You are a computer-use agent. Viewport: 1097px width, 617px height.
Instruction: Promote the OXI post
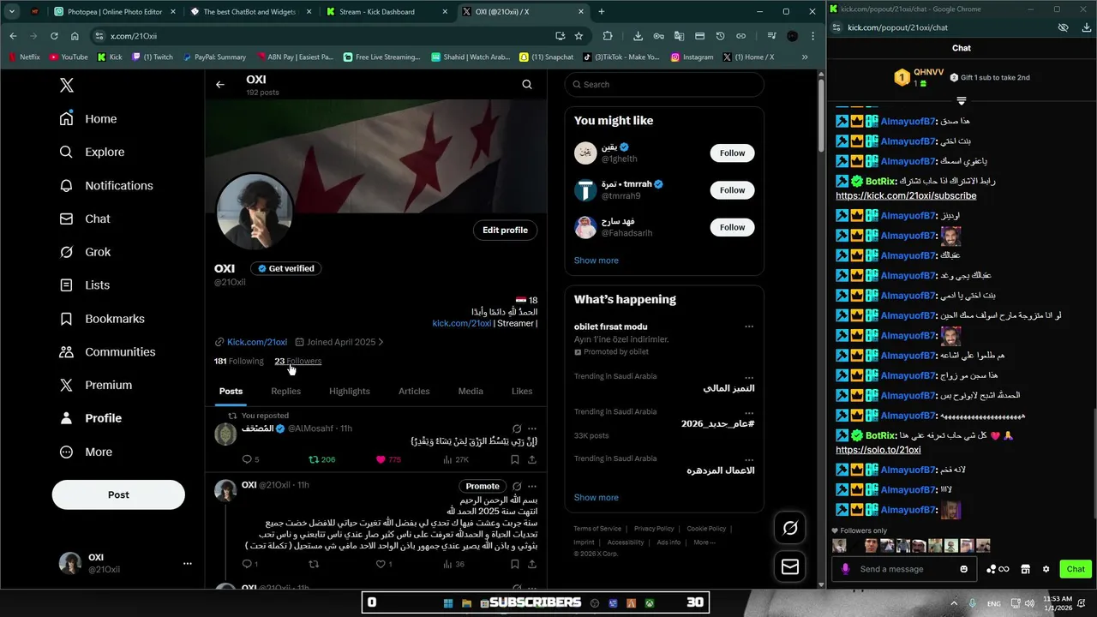482,486
